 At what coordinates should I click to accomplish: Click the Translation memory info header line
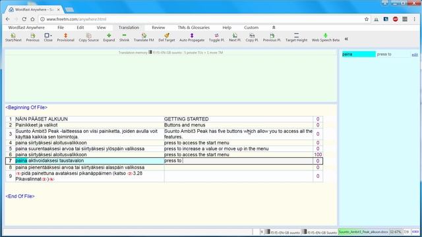click(171, 53)
